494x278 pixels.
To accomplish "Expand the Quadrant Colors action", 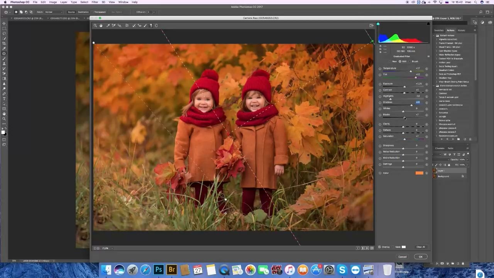I will click(x=437, y=70).
